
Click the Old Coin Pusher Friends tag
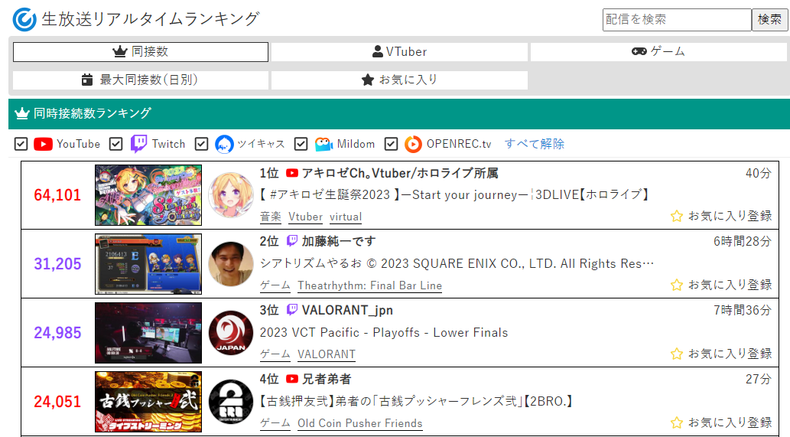pyautogui.click(x=359, y=423)
